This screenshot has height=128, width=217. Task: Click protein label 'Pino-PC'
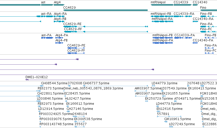click(x=210, y=51)
